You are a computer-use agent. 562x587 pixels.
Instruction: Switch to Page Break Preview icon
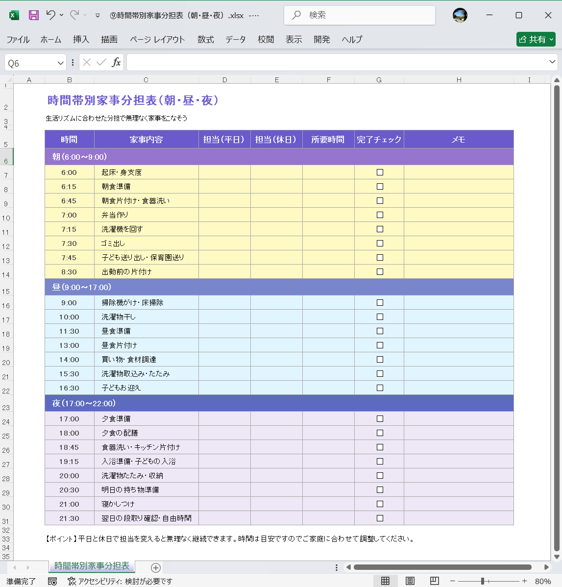tap(434, 581)
